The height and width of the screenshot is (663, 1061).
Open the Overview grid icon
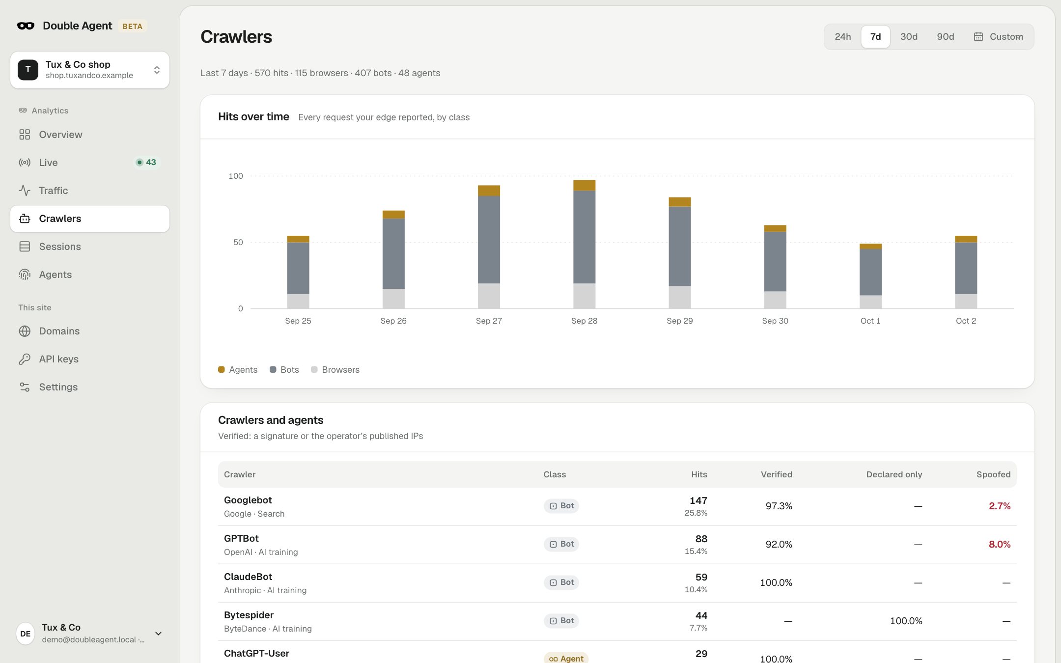[25, 135]
